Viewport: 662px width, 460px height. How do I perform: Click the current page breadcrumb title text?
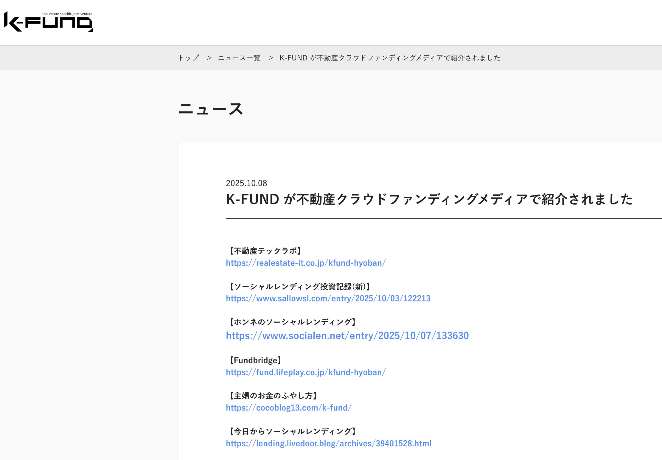coord(390,58)
